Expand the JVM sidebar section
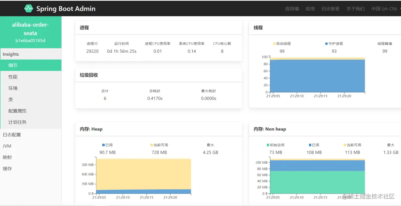 click(x=31, y=146)
